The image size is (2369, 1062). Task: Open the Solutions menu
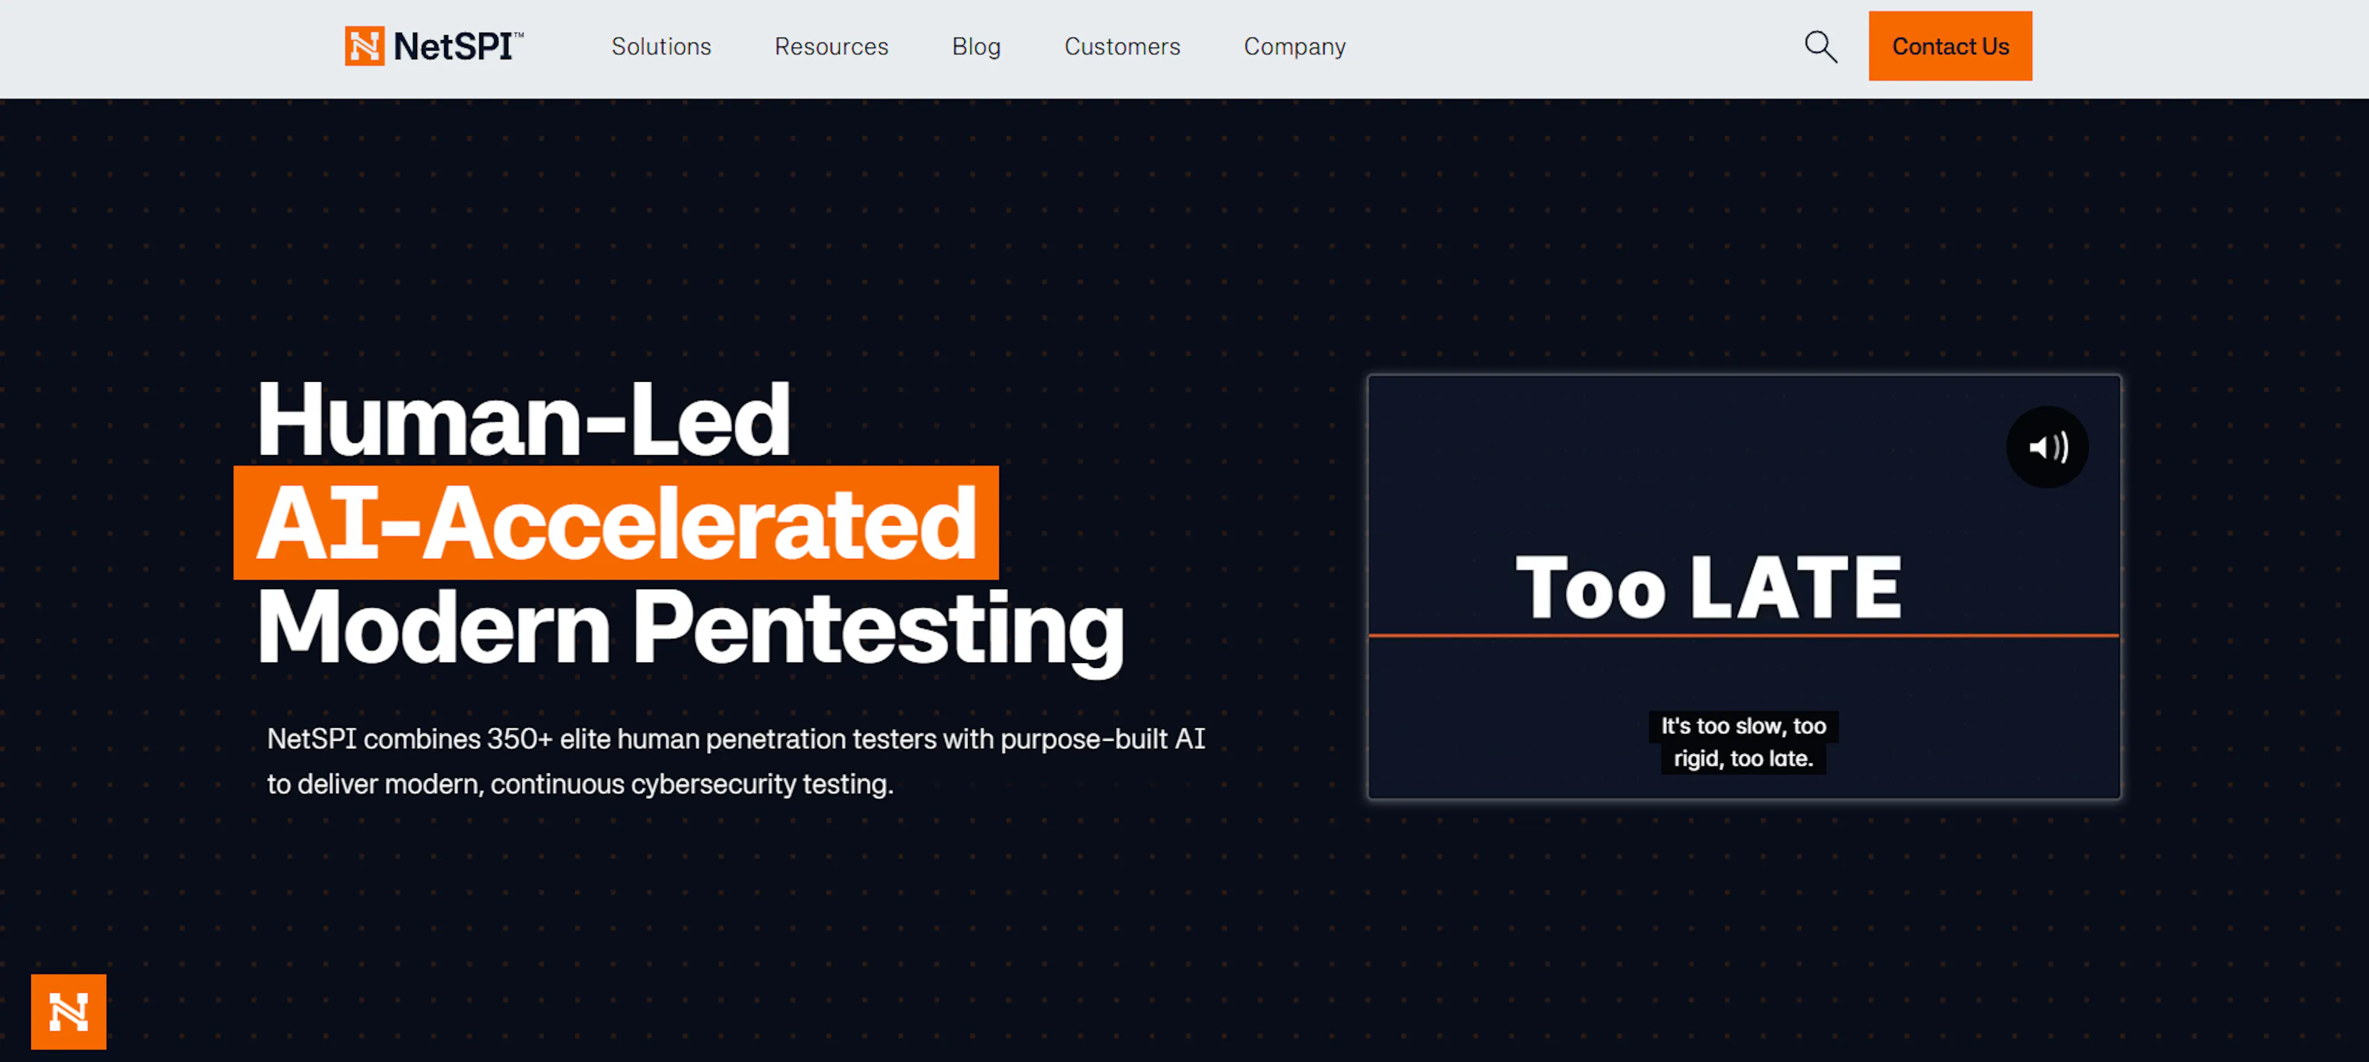[x=661, y=46]
